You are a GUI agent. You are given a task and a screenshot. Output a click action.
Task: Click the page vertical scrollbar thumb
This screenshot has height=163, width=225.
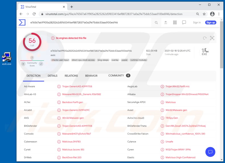pos(222,44)
